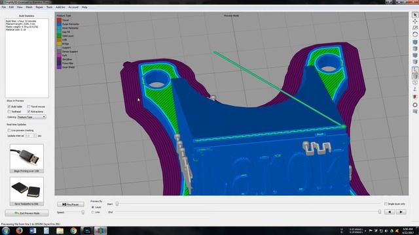419x235 pixels.
Task: Click the Update interval spinner arrows
Action: pyautogui.click(x=35, y=136)
